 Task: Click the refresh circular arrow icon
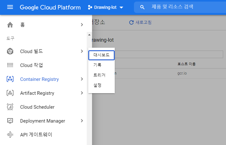point(131,22)
